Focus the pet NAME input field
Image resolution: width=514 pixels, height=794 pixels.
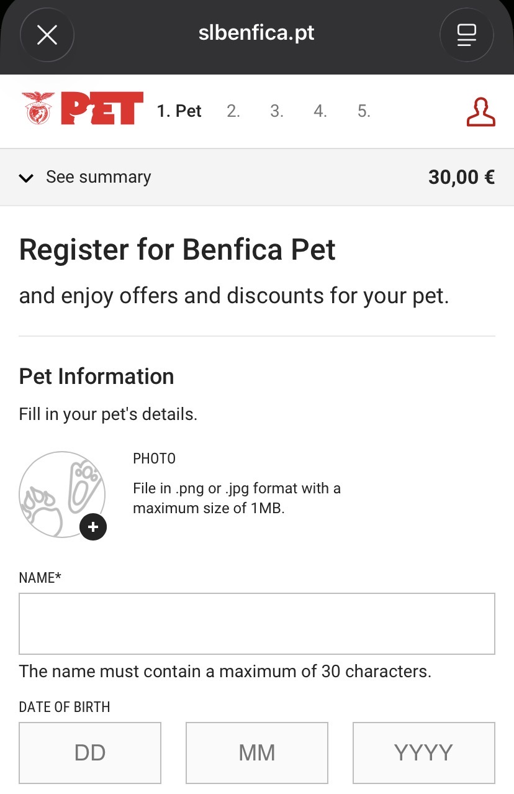point(256,623)
